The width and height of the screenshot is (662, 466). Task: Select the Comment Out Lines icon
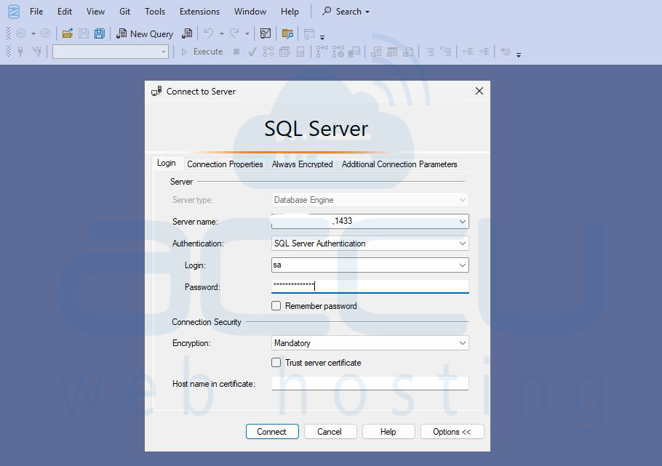pyautogui.click(x=431, y=52)
